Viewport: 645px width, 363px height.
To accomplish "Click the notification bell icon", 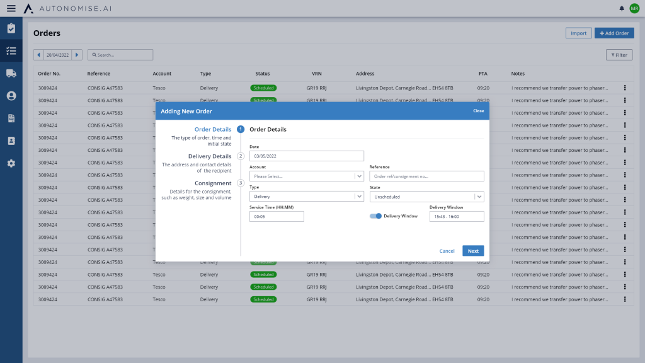I will pos(622,8).
